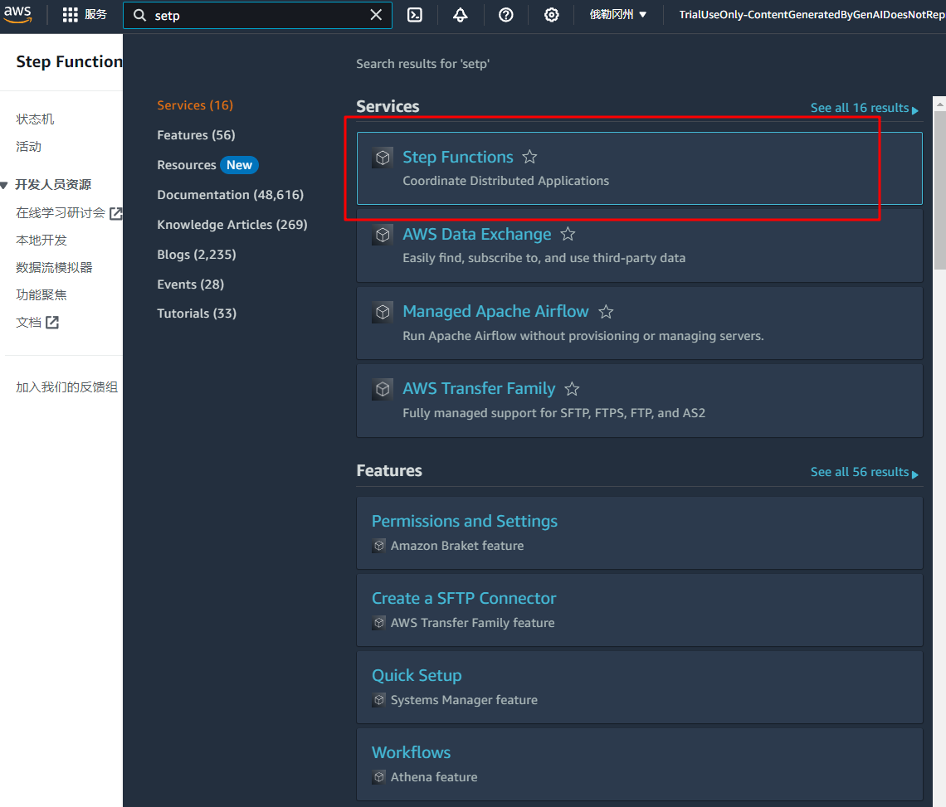The height and width of the screenshot is (807, 946).
Task: Open 文档 sidebar link
Action: tap(28, 322)
